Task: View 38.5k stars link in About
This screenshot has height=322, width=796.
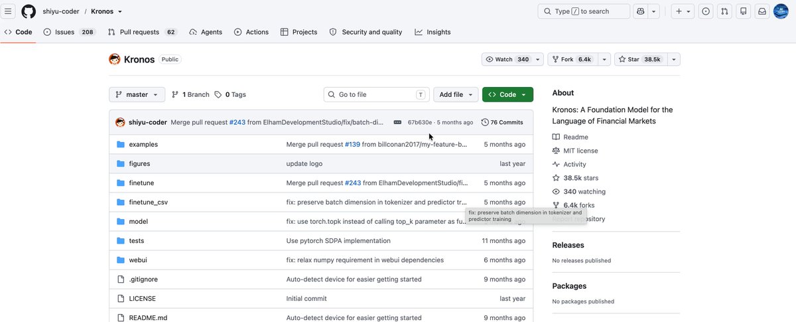Action: coord(575,178)
